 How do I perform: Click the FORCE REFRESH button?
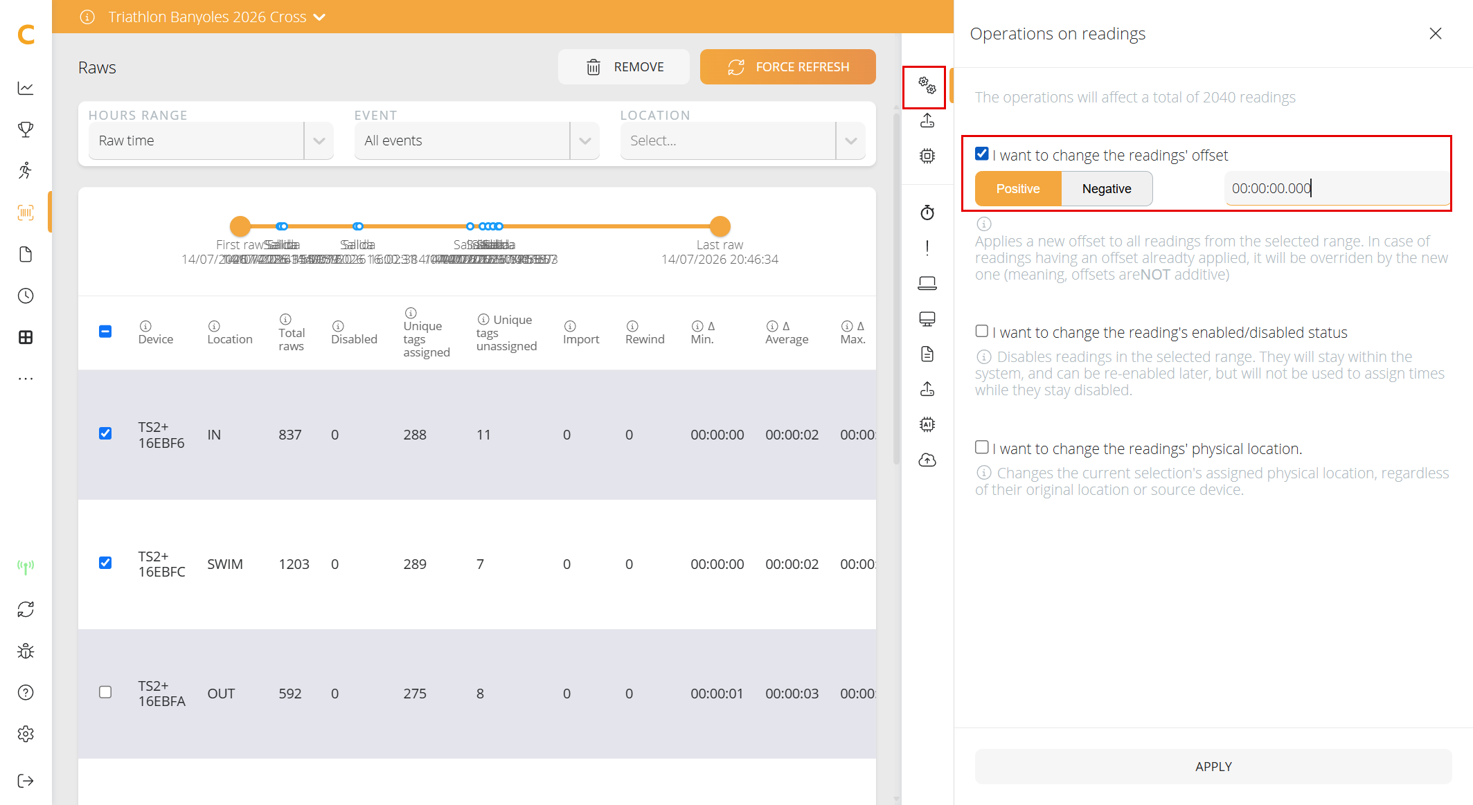[788, 67]
